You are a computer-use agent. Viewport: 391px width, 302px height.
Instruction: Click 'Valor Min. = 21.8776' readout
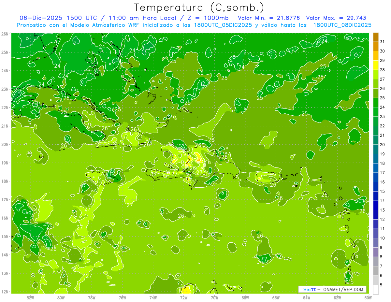pyautogui.click(x=268, y=18)
